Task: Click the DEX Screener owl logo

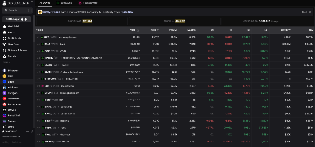Action: 4,3
